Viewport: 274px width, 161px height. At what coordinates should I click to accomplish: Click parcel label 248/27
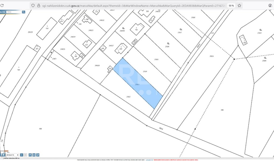[x=111, y=46]
